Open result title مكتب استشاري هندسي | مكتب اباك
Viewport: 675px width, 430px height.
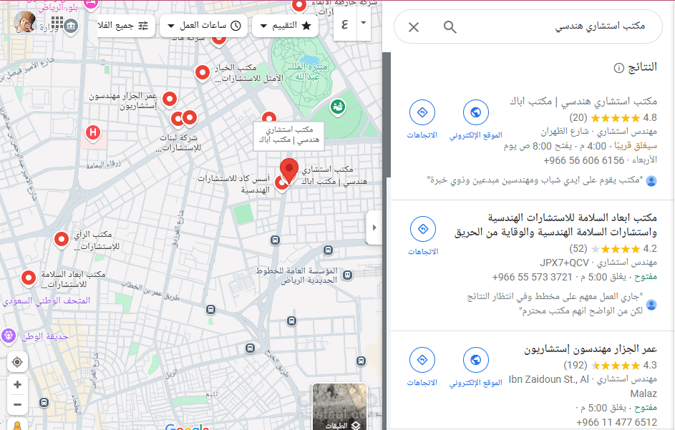pyautogui.click(x=584, y=101)
